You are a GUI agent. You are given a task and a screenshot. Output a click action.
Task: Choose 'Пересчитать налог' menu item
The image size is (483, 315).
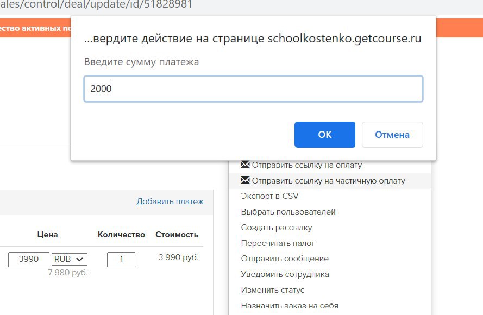pos(278,243)
